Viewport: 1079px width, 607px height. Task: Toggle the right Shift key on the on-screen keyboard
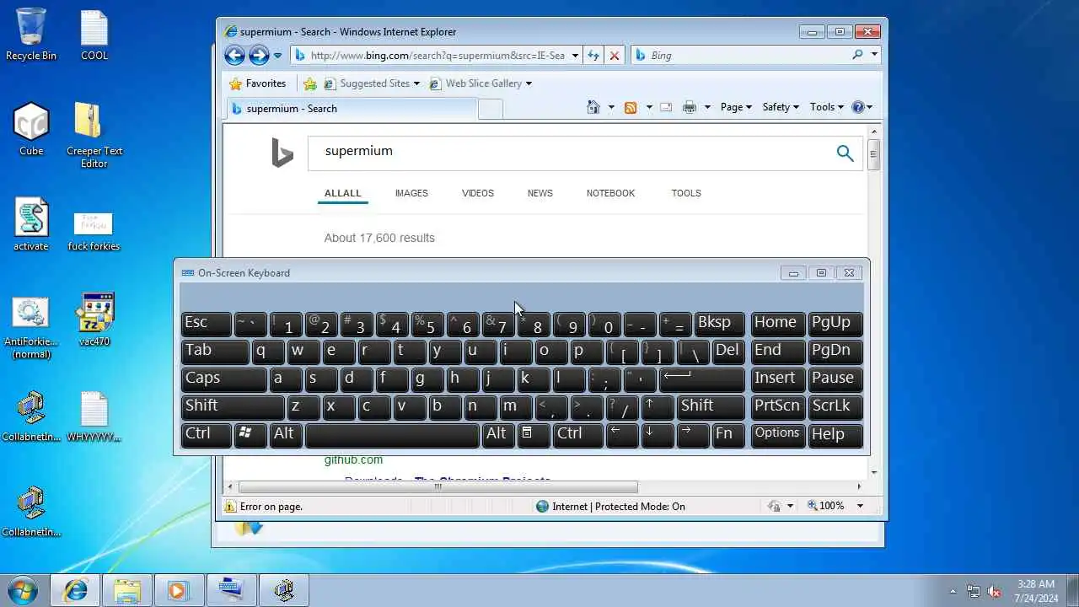pos(711,406)
